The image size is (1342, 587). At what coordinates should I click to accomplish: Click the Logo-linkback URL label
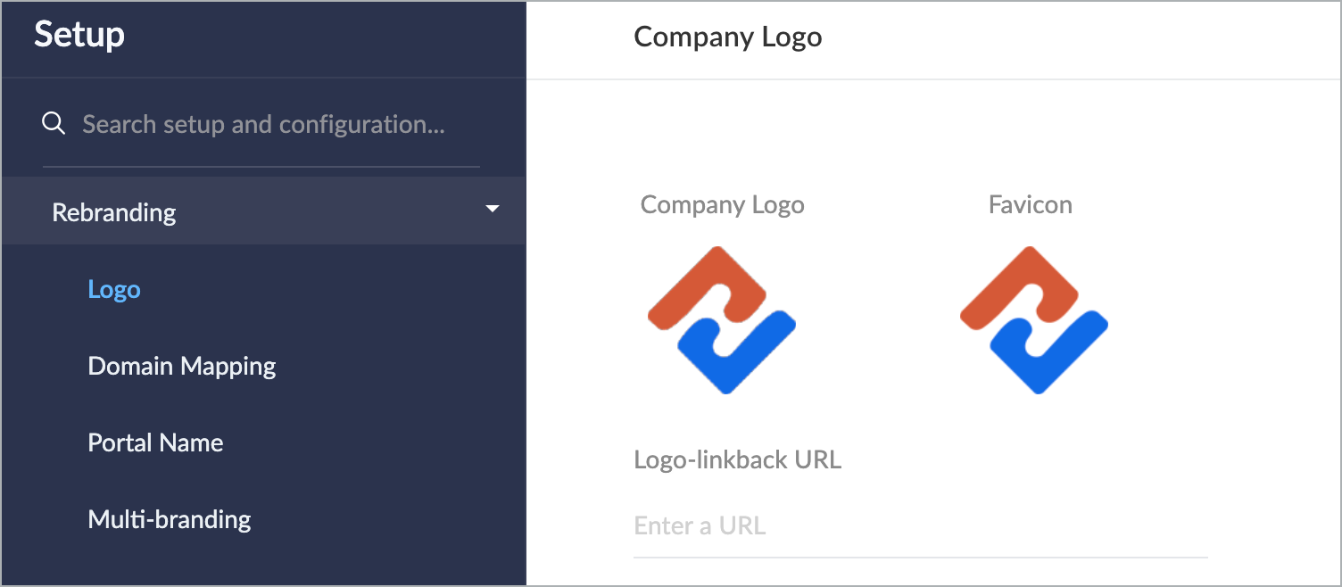[737, 459]
